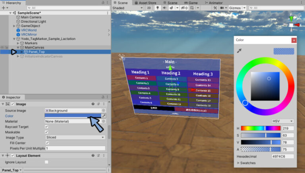Open presets icon on Image component
Viewport: 305px width, 173px height.
[98, 104]
